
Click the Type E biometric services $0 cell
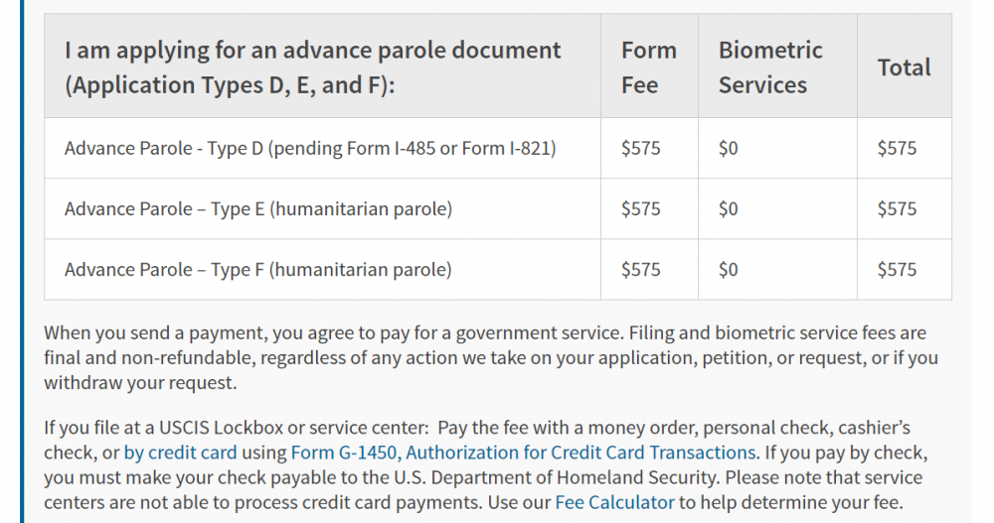pyautogui.click(x=729, y=209)
